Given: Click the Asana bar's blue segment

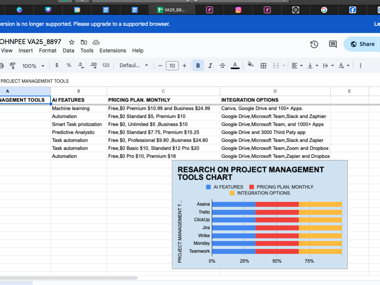Looking at the screenshot, I should 234,204.
